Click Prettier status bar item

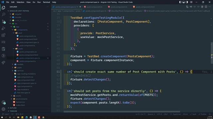(x=202, y=114)
